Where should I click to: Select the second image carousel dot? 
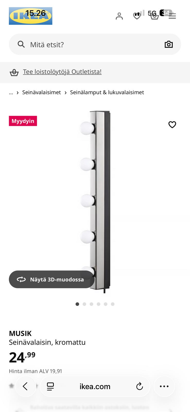point(84,304)
